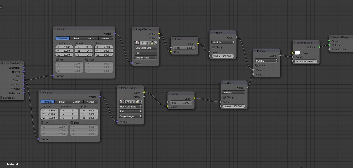
Task: Click the Reflection output socket on Texture Coordinate
Action: click(x=24, y=93)
